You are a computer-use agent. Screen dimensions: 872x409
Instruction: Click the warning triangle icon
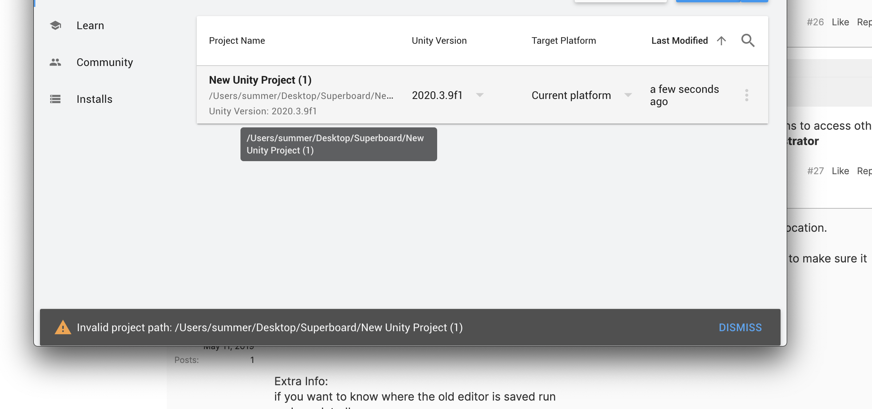[x=63, y=327]
